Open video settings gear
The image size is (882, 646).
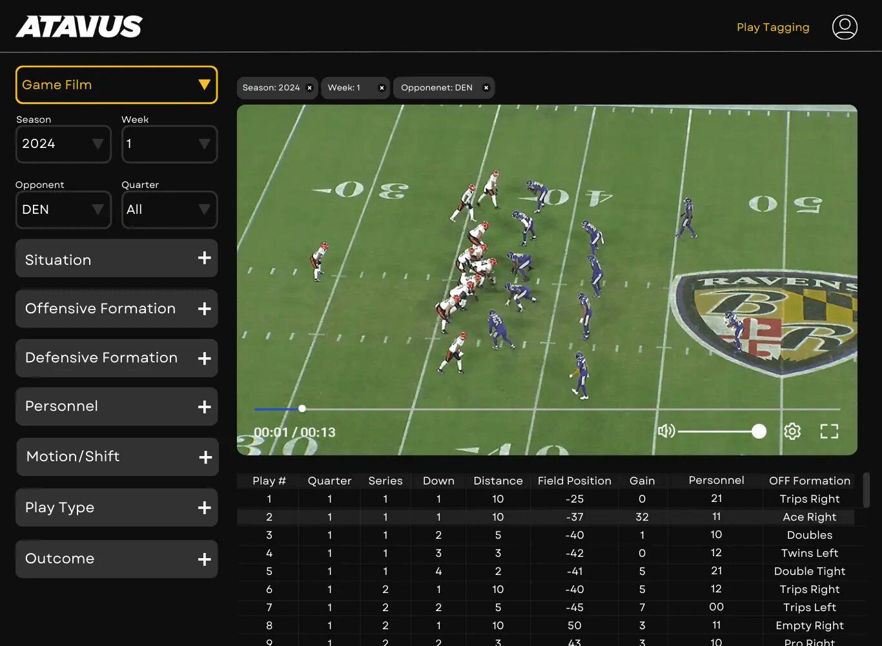792,432
